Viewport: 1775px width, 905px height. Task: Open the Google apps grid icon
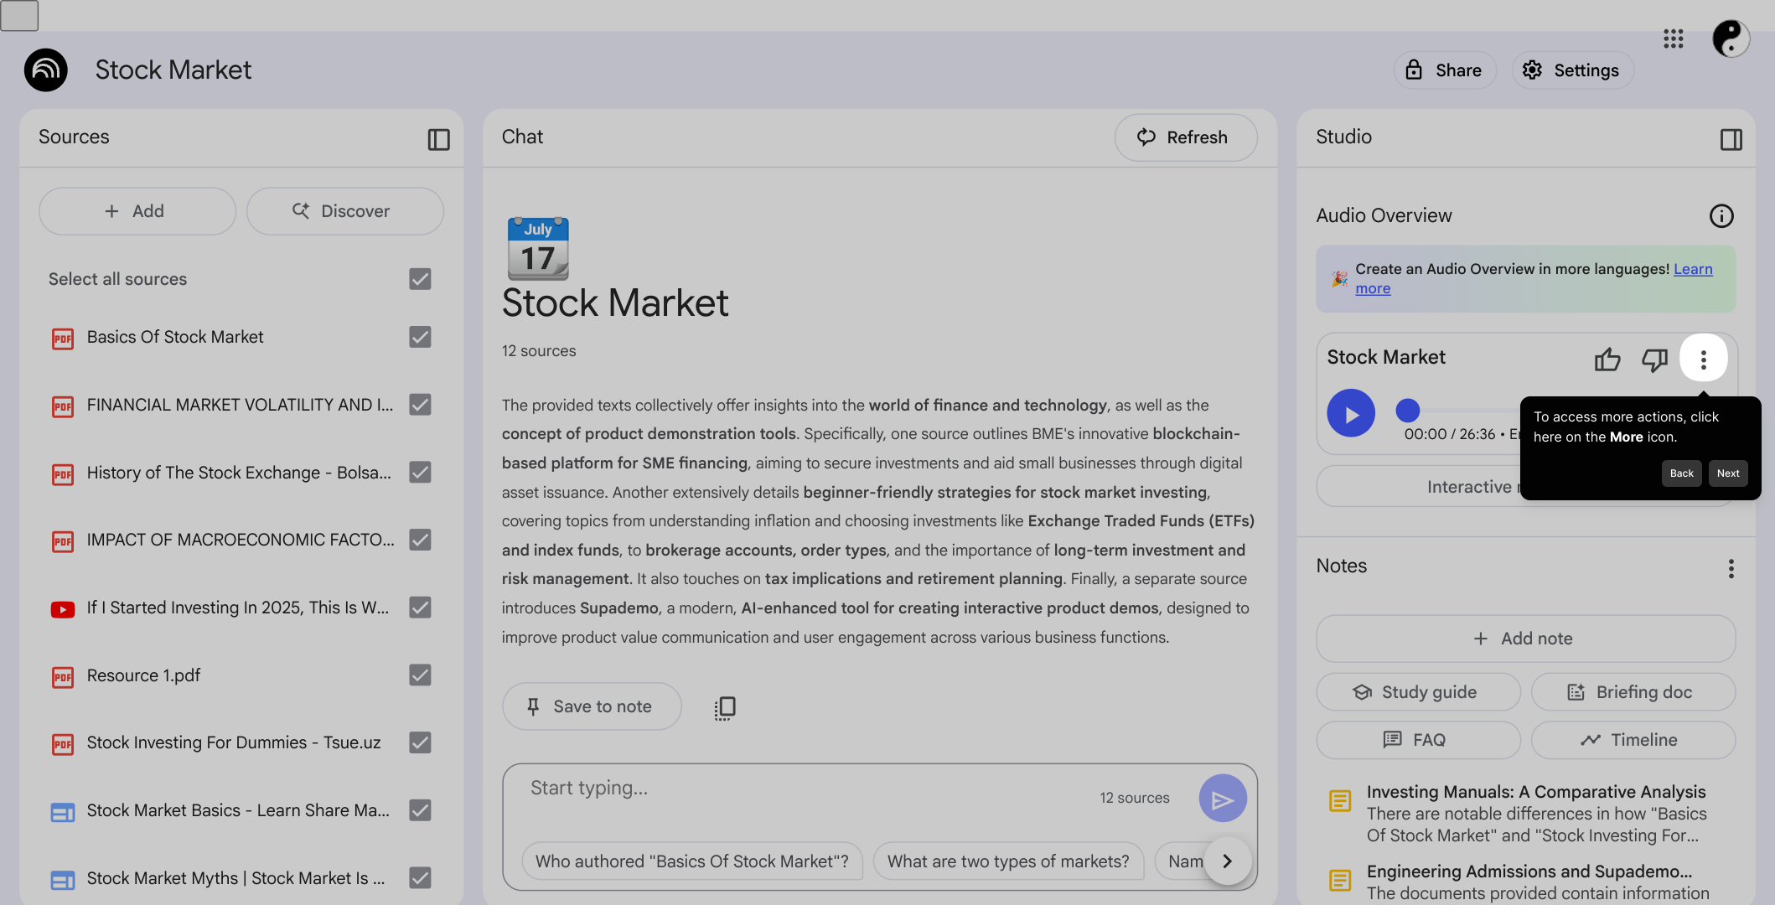click(1673, 39)
